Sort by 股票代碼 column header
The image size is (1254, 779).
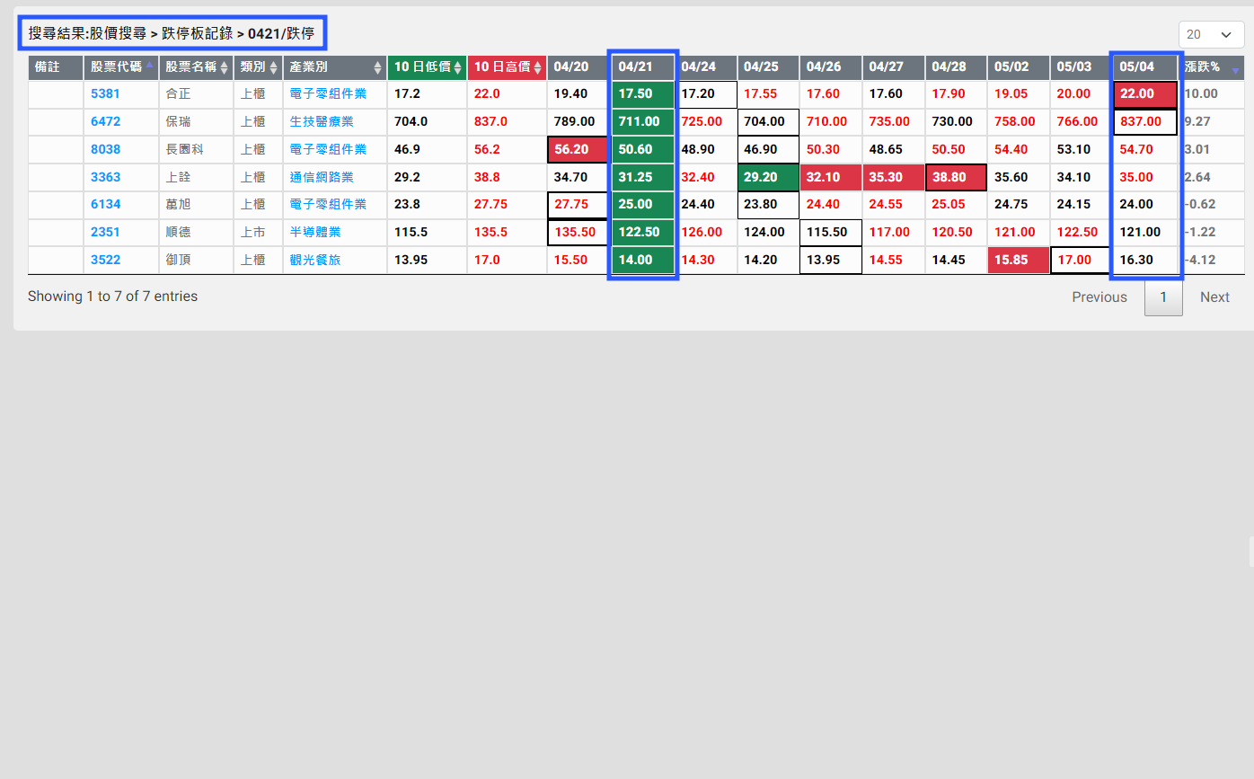121,67
